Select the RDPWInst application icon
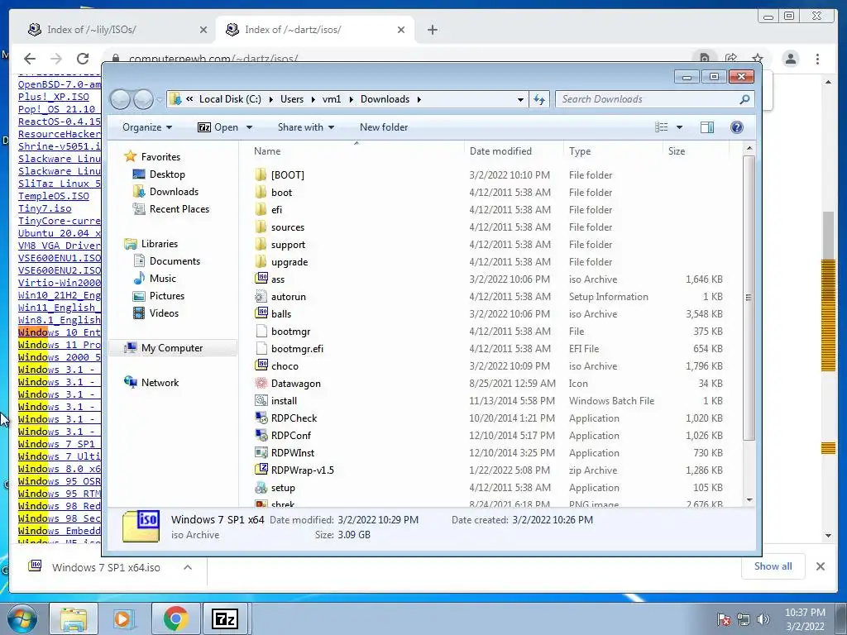The image size is (847, 635). pos(261,452)
